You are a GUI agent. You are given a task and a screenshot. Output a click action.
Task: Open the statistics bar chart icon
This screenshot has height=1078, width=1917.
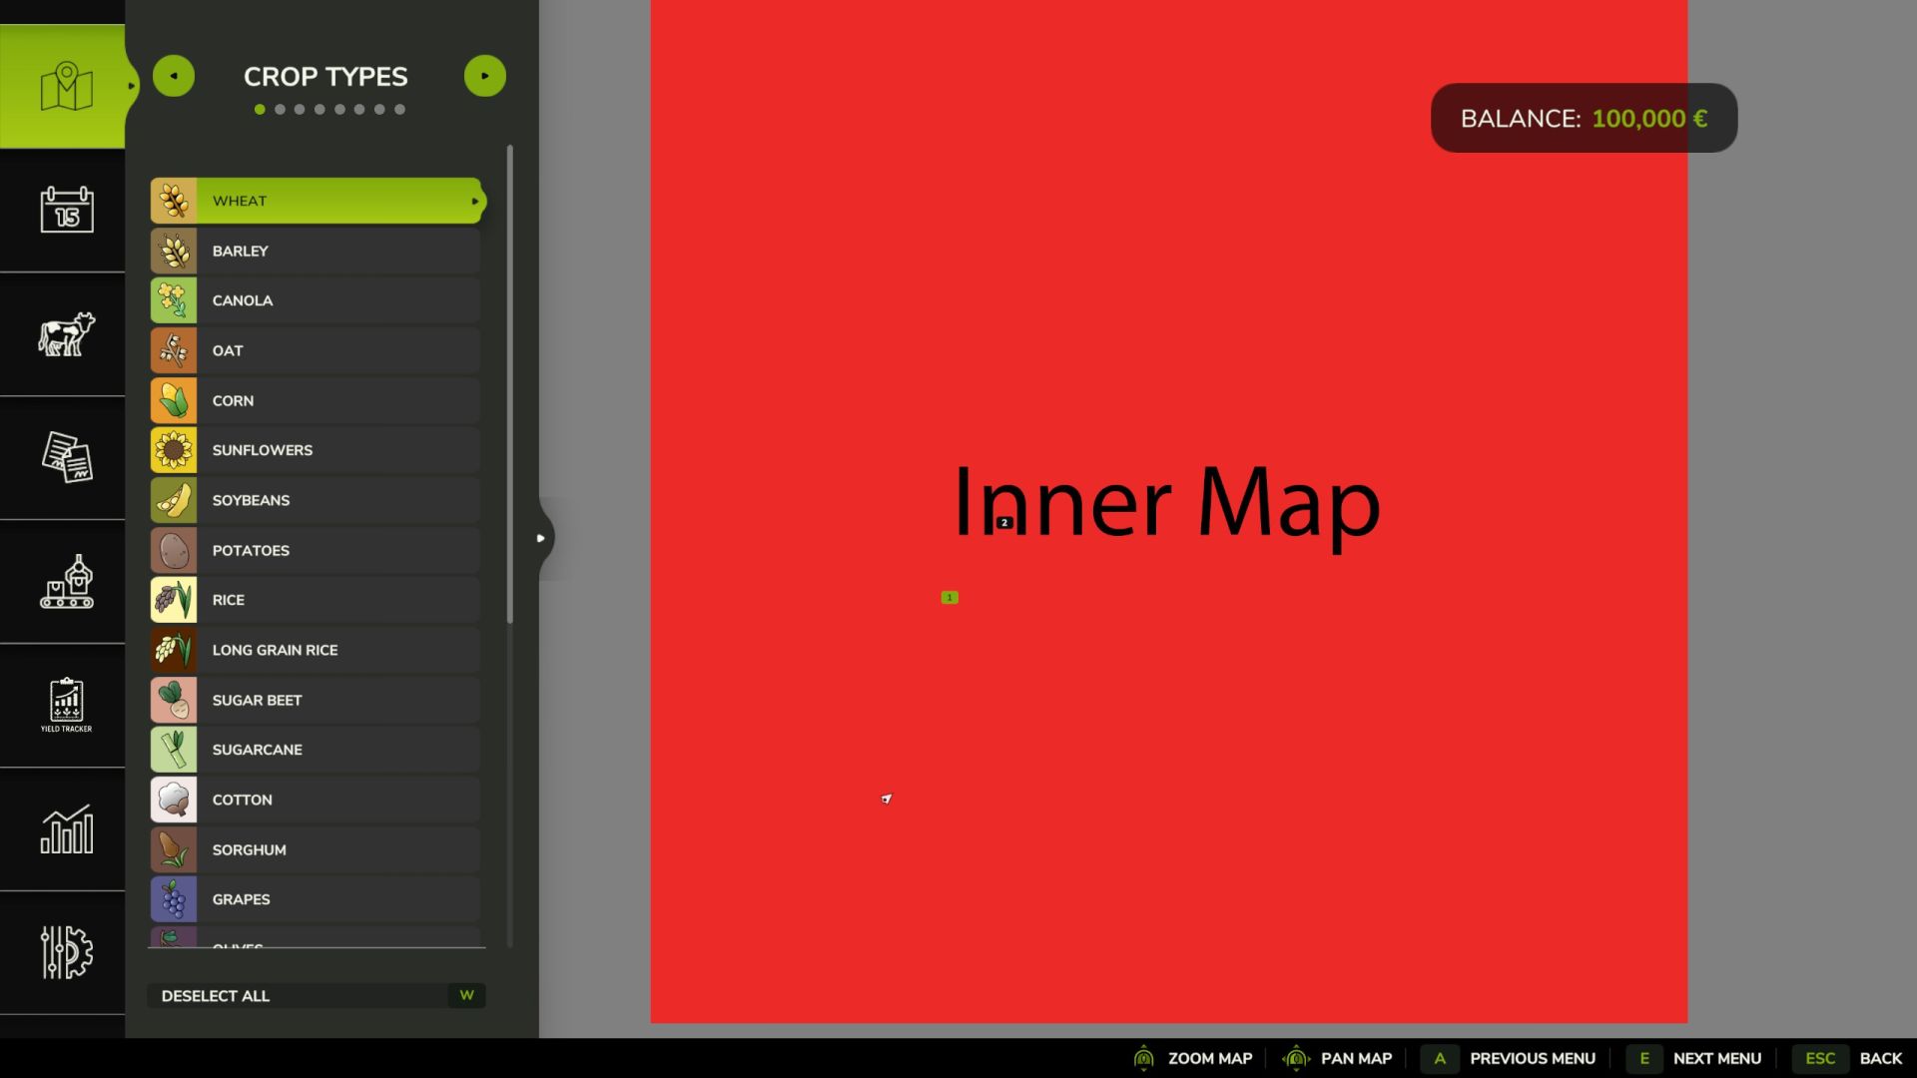(x=63, y=830)
